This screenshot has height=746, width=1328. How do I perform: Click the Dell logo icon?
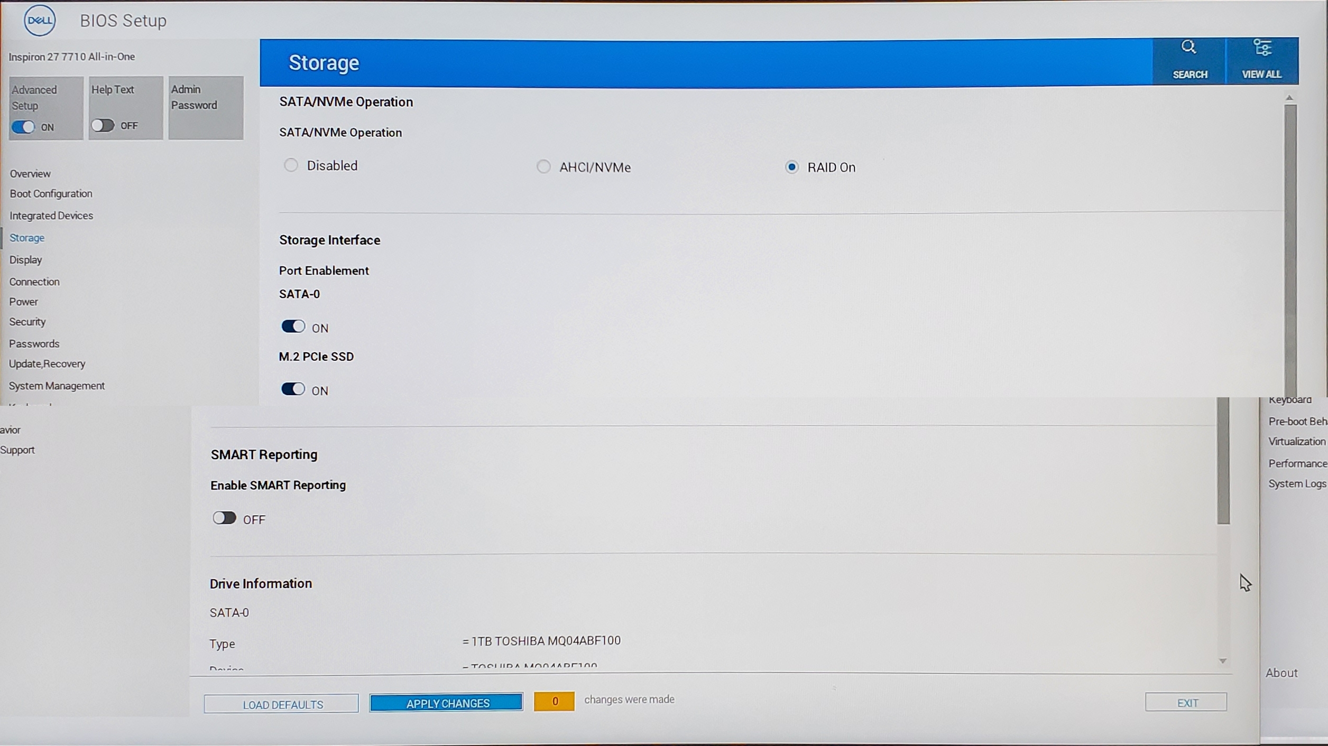pos(40,21)
